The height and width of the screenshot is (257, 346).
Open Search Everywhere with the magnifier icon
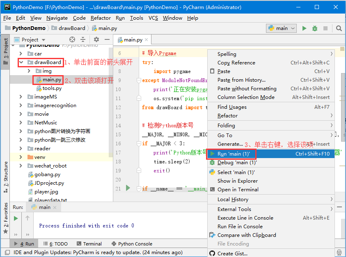(x=339, y=28)
